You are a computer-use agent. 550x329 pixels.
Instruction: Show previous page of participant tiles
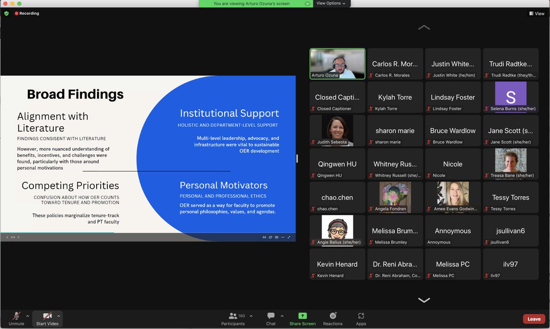point(424,27)
